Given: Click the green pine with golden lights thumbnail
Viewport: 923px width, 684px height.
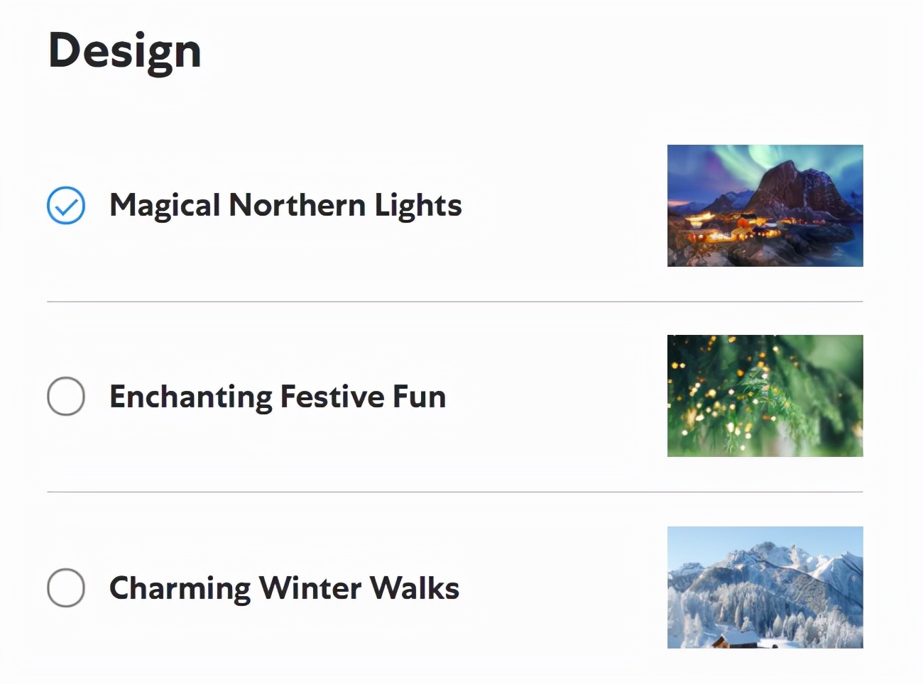Looking at the screenshot, I should [765, 396].
